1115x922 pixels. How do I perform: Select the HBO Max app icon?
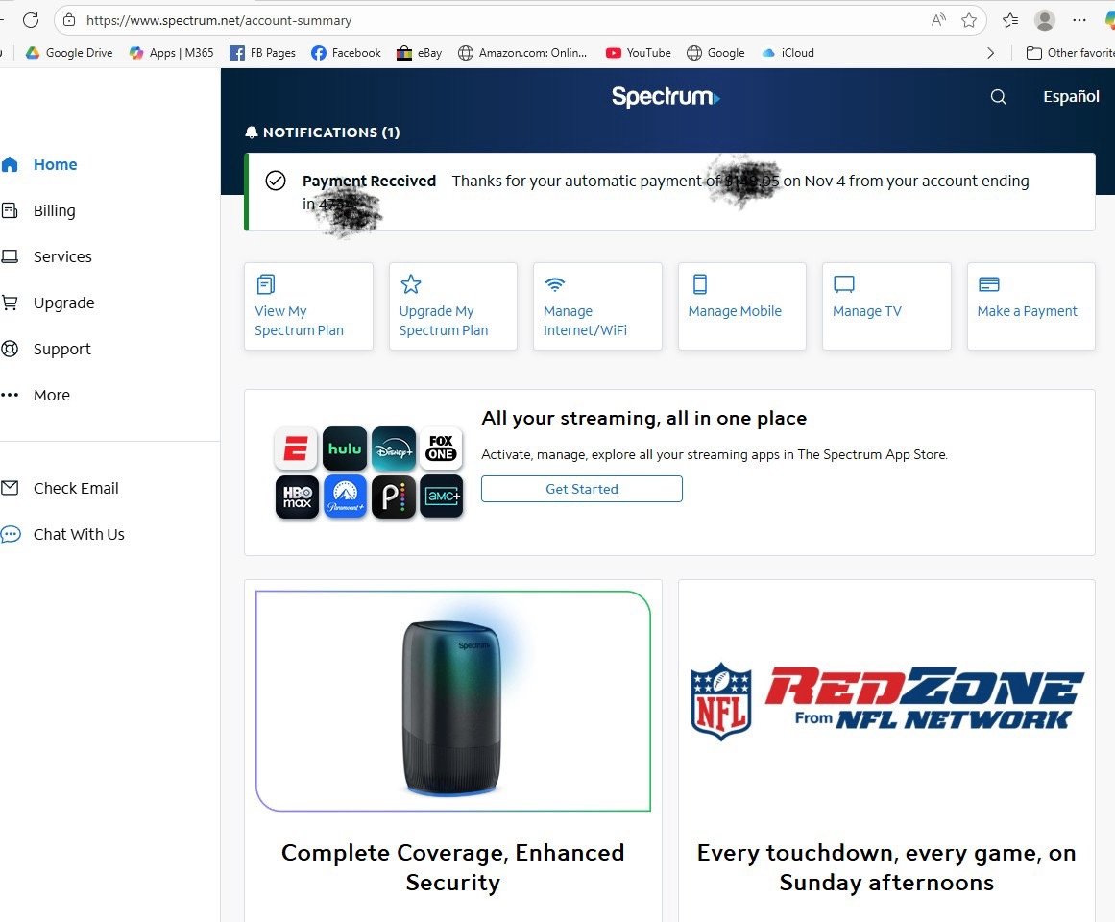[x=297, y=497]
